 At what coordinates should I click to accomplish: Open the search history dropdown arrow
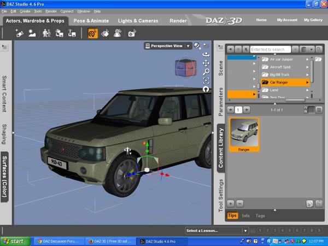tap(295, 50)
